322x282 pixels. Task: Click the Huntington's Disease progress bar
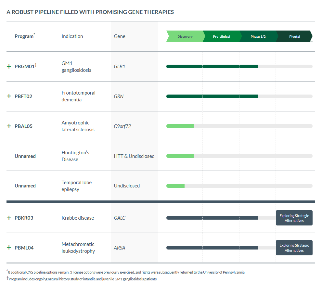tap(180, 156)
